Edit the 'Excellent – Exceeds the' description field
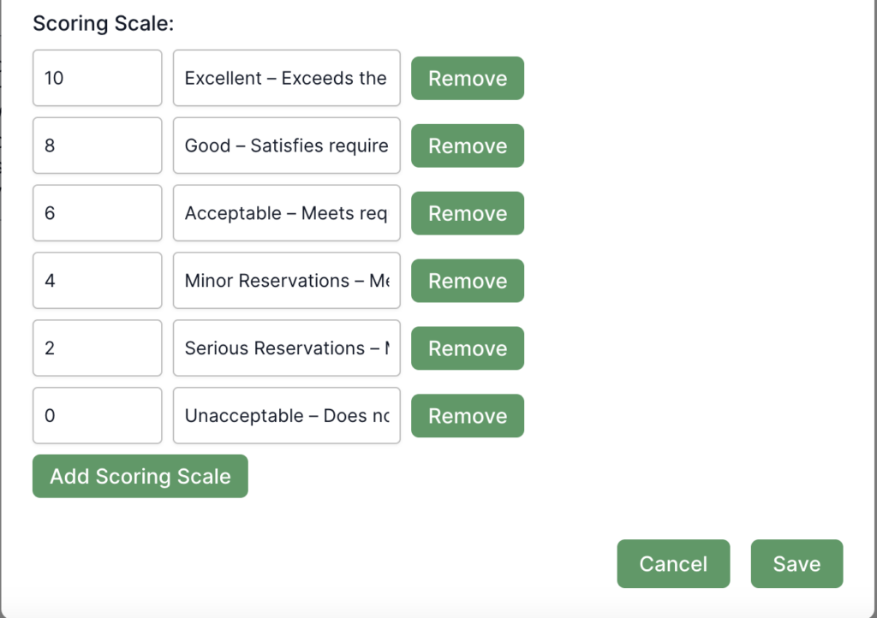Screen dimensions: 877x618 (x=286, y=78)
